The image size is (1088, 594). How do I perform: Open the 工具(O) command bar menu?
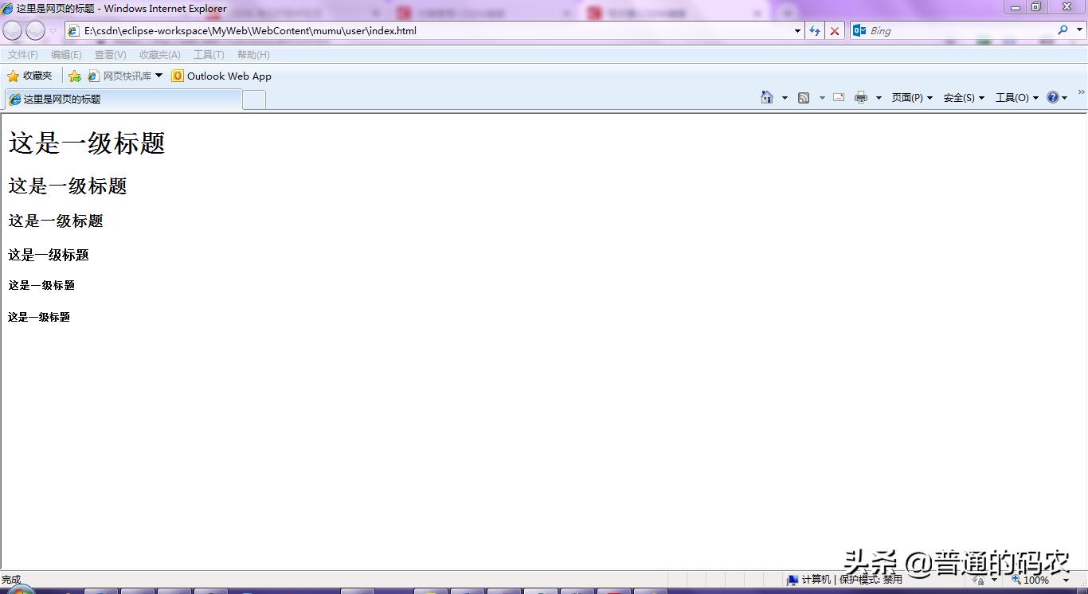click(x=1017, y=98)
